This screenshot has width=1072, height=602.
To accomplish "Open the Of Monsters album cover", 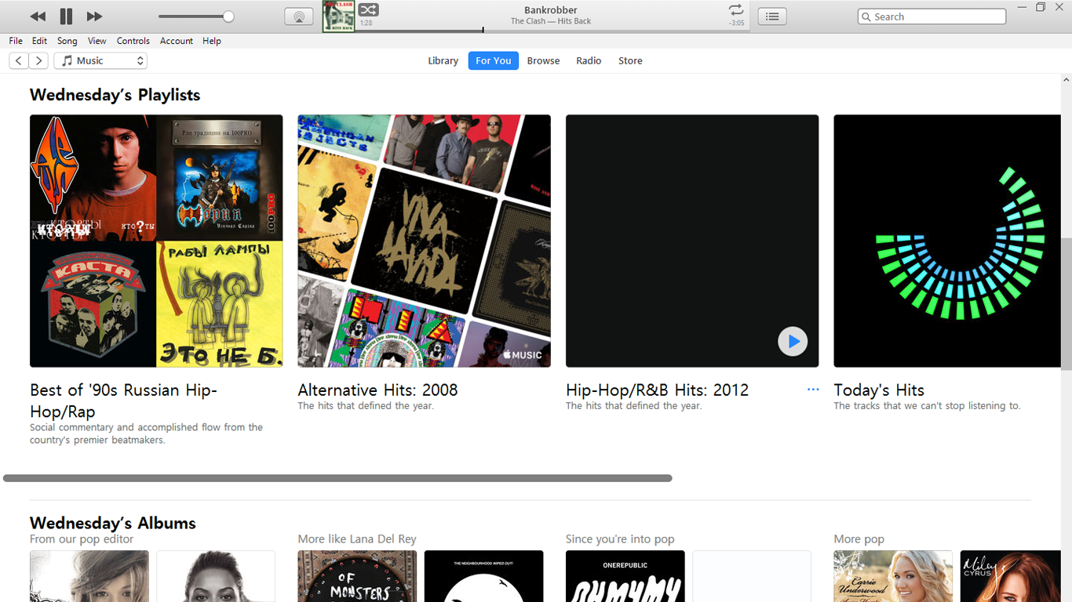I will tap(357, 576).
